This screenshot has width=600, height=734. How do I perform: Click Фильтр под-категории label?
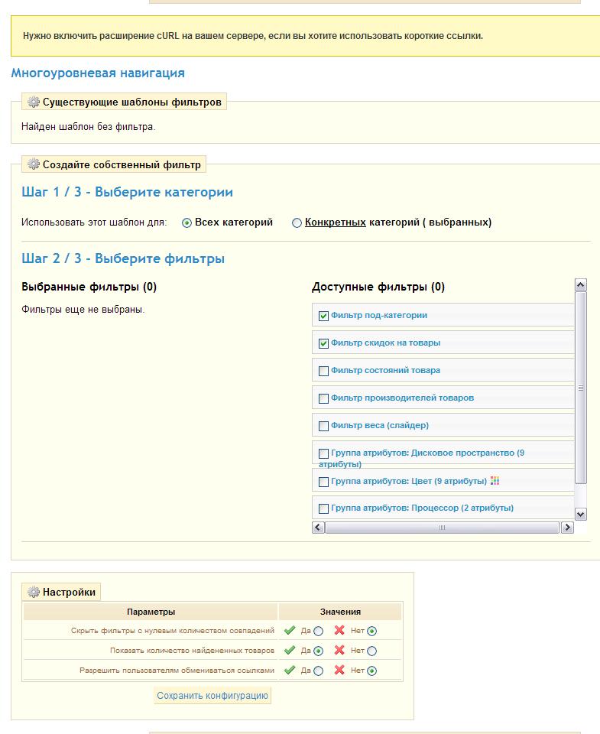coord(379,315)
